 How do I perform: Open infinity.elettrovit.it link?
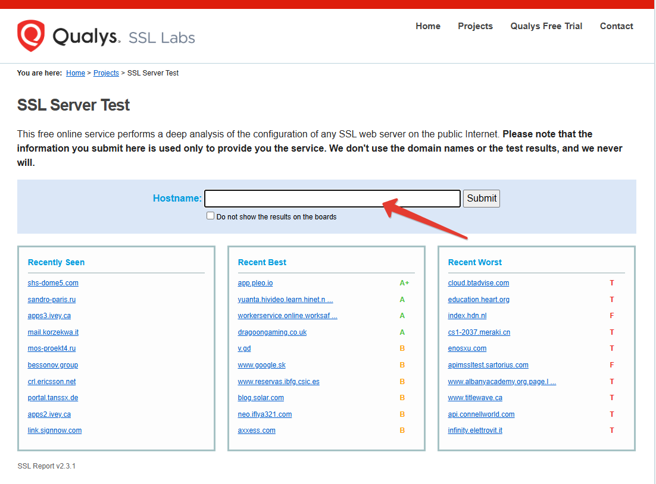pos(475,430)
